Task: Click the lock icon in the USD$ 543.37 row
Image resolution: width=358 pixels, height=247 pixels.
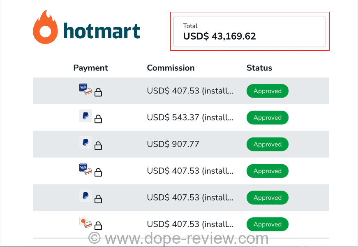Action: [x=98, y=119]
